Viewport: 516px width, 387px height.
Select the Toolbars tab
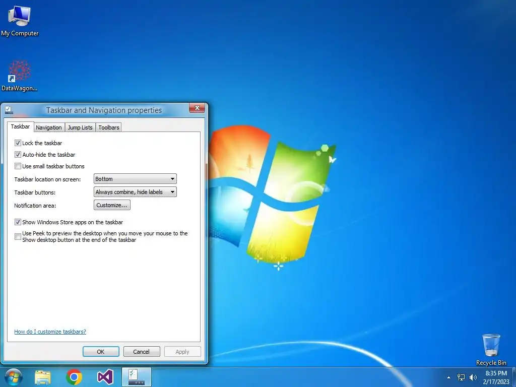click(x=109, y=127)
